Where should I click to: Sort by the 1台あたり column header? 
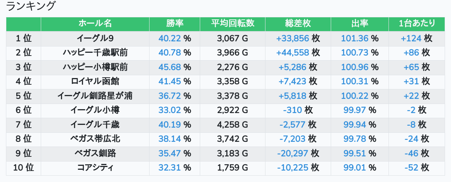(417, 24)
